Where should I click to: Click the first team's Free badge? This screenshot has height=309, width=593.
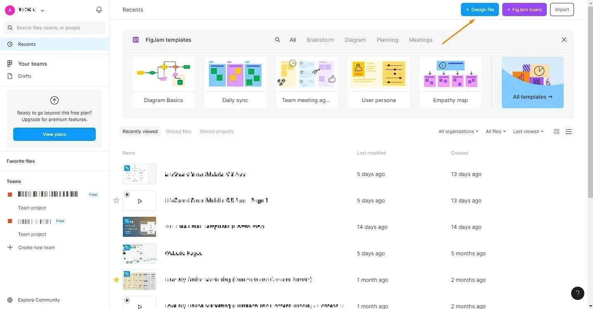point(93,195)
